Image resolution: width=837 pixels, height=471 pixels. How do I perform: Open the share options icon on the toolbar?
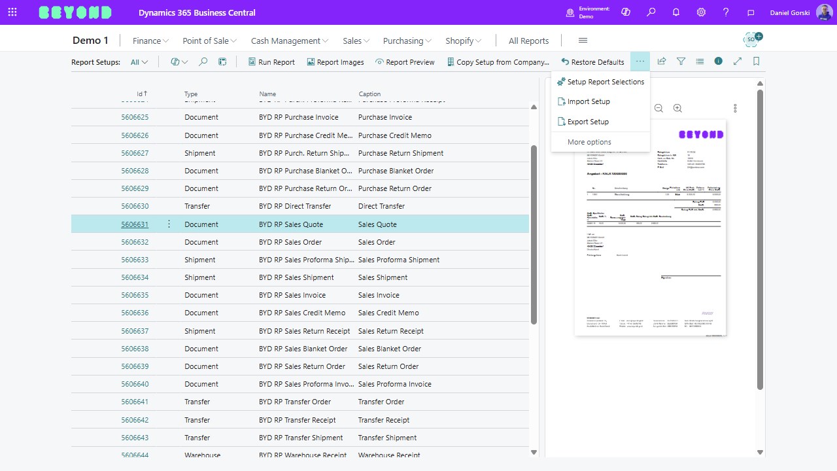661,61
